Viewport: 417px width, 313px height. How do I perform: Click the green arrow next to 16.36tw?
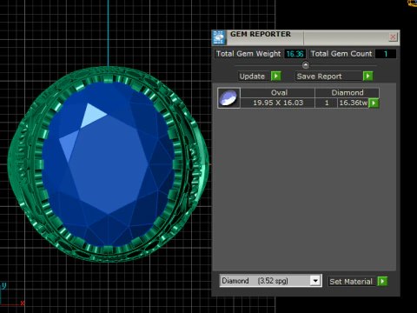[x=374, y=103]
